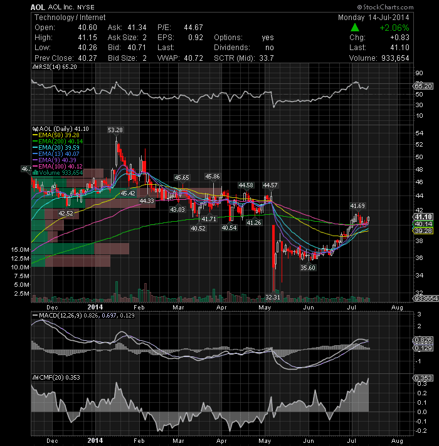Click the 41.10 last price axis tag
This screenshot has height=446, width=439.
click(423, 217)
